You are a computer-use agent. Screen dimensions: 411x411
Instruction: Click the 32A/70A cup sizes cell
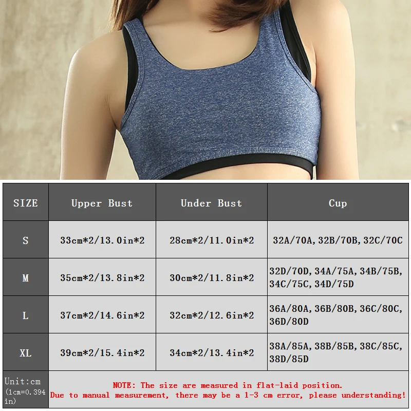(x=338, y=239)
